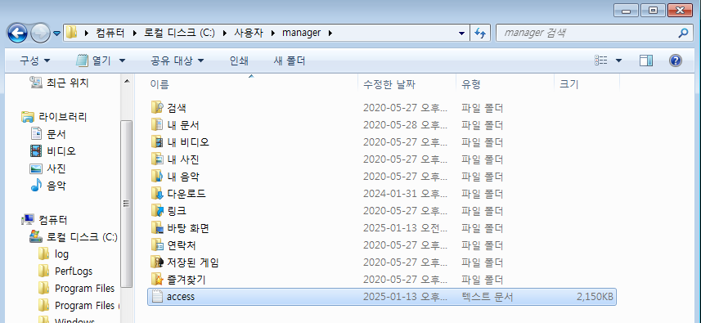Select the 내 음악 folder icon
The width and height of the screenshot is (701, 323).
point(157,176)
